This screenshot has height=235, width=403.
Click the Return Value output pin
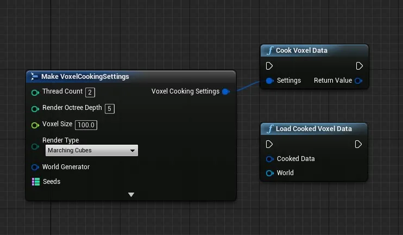[358, 81]
